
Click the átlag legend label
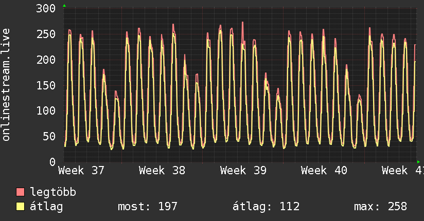pyautogui.click(x=46, y=207)
